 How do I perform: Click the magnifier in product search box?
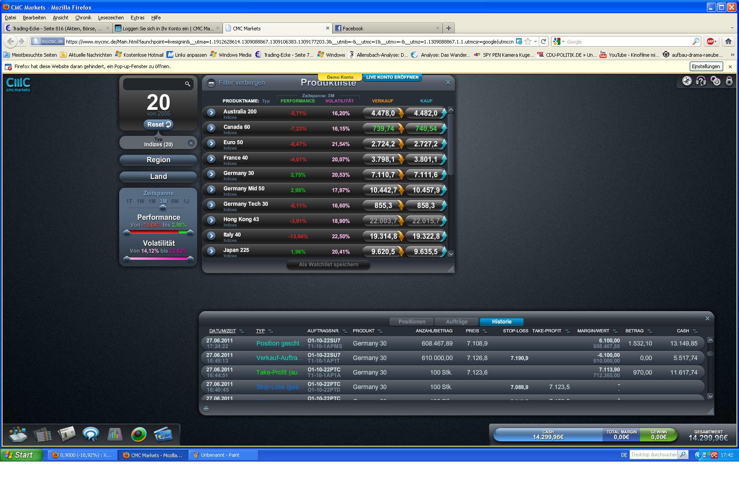coord(188,84)
